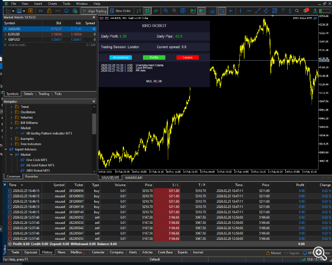This screenshot has height=265, width=332.
Task: Draw a vertical line tool
Action: point(240,11)
